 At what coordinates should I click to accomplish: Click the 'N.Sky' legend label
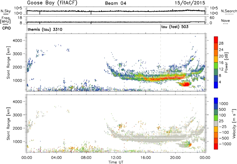click(6, 11)
